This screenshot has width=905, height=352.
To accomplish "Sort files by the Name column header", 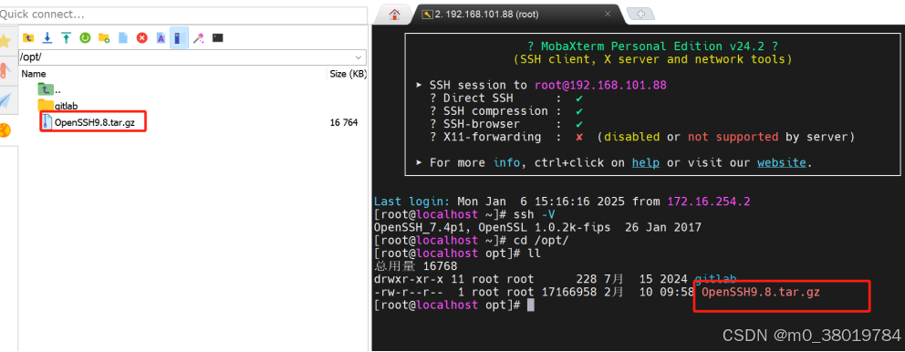I will (x=34, y=74).
